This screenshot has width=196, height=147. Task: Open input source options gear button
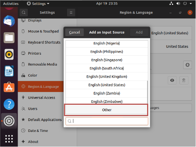tap(187, 65)
